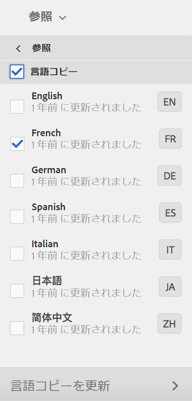Click the ZH language badge

click(x=169, y=324)
